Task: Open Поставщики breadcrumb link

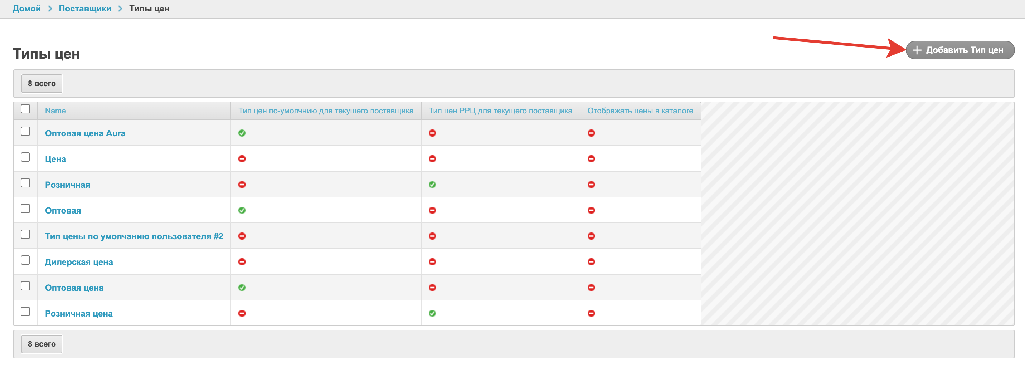Action: [x=85, y=9]
